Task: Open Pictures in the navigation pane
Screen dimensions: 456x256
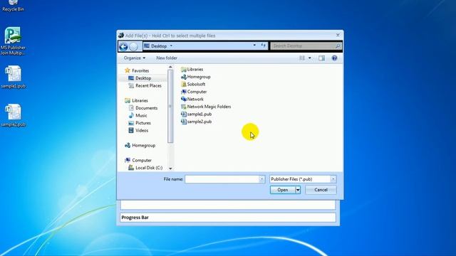Action: click(140, 123)
